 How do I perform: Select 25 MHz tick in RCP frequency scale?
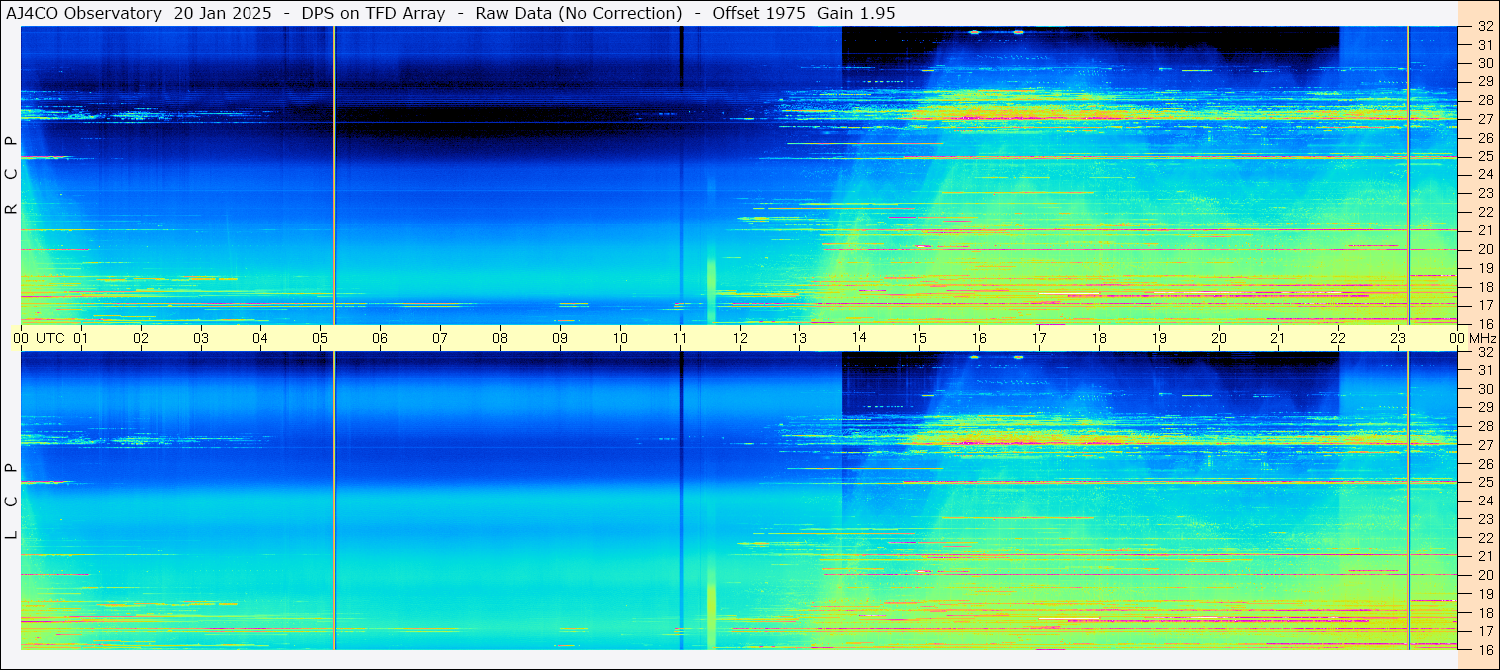(x=1485, y=156)
